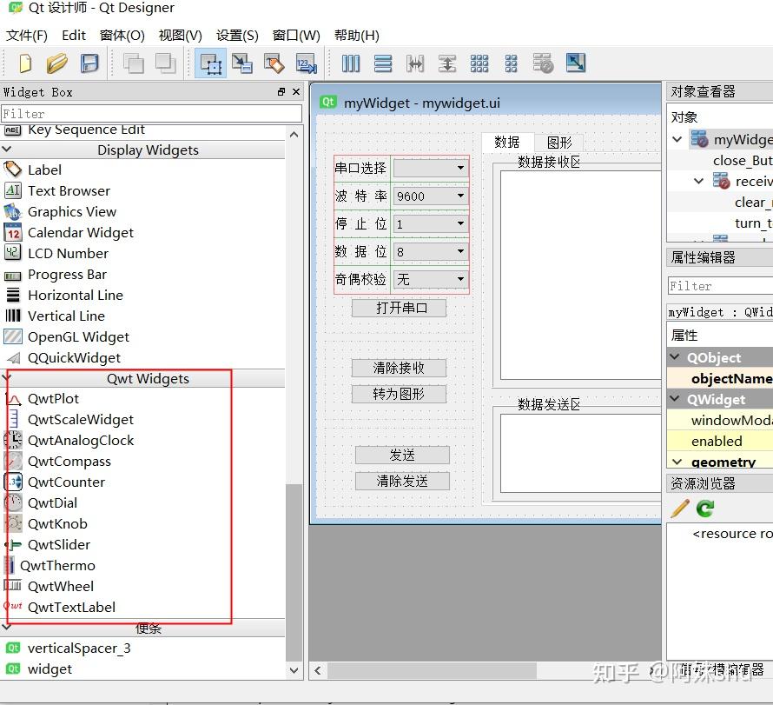Apply grid layout from the toolbar
The height and width of the screenshot is (705, 773).
(479, 63)
